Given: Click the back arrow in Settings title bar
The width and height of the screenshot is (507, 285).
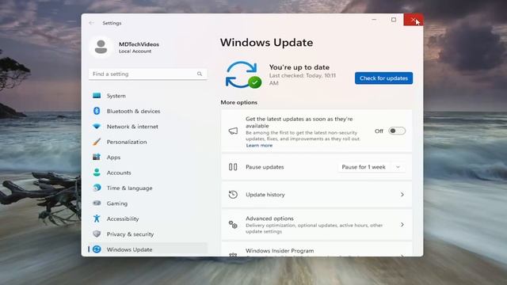Looking at the screenshot, I should (91, 23).
